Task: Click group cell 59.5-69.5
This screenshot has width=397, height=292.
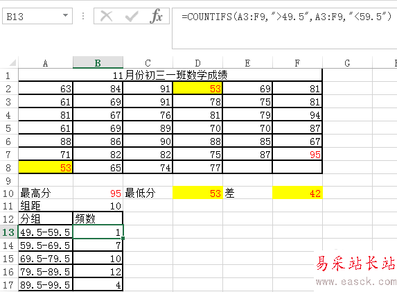Action: [46, 245]
